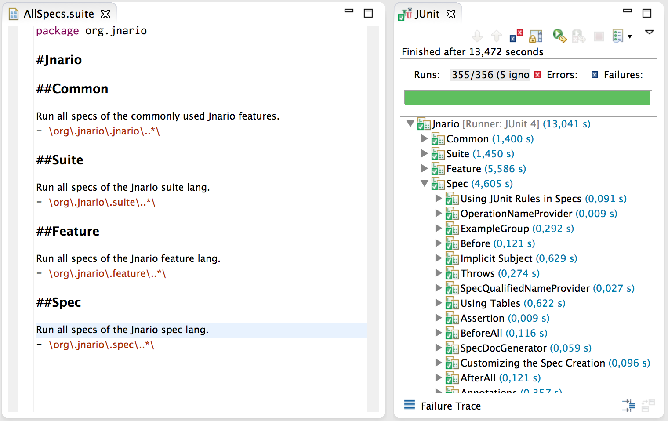This screenshot has width=668, height=421.
Task: Switch to JUnit view tab
Action: (x=428, y=14)
